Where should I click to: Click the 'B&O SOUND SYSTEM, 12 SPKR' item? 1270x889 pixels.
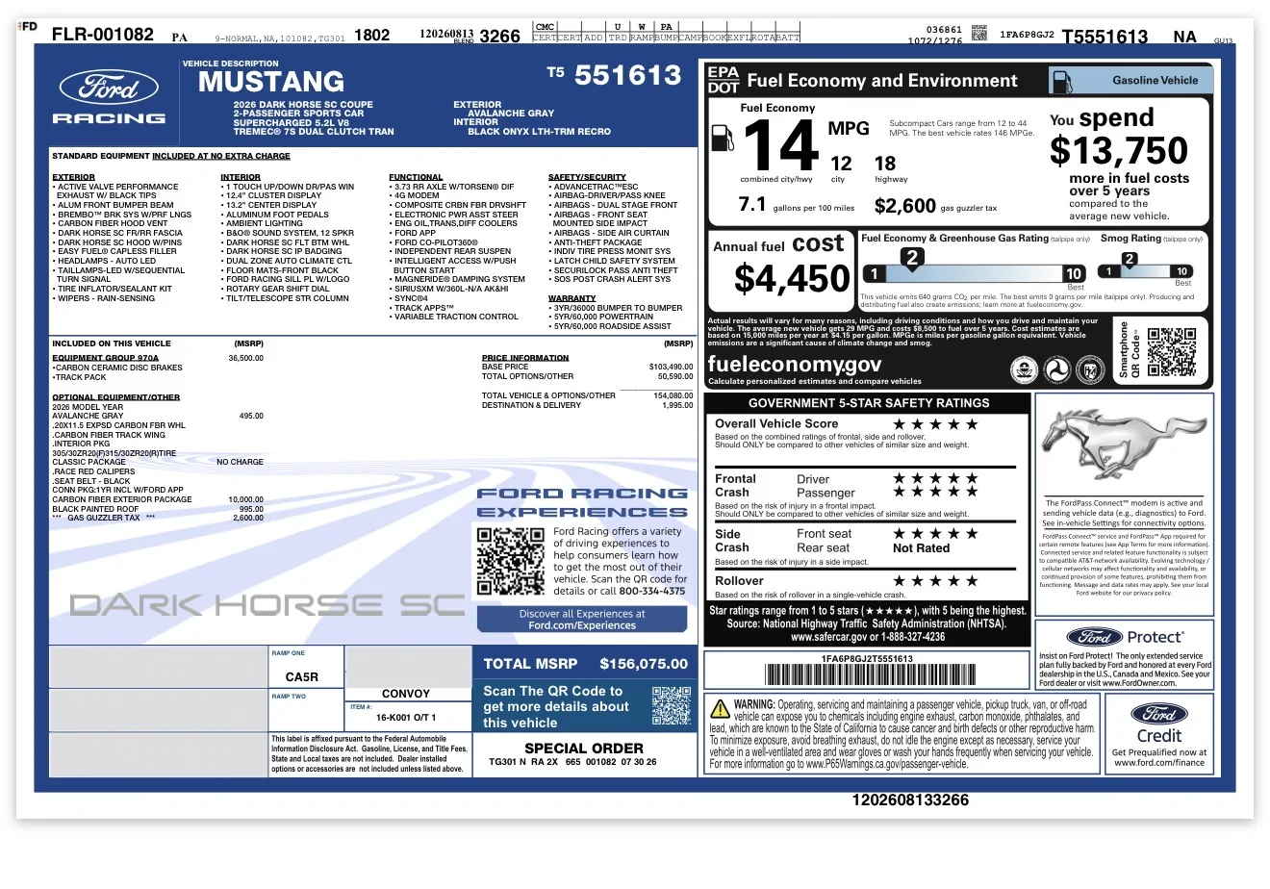click(290, 233)
